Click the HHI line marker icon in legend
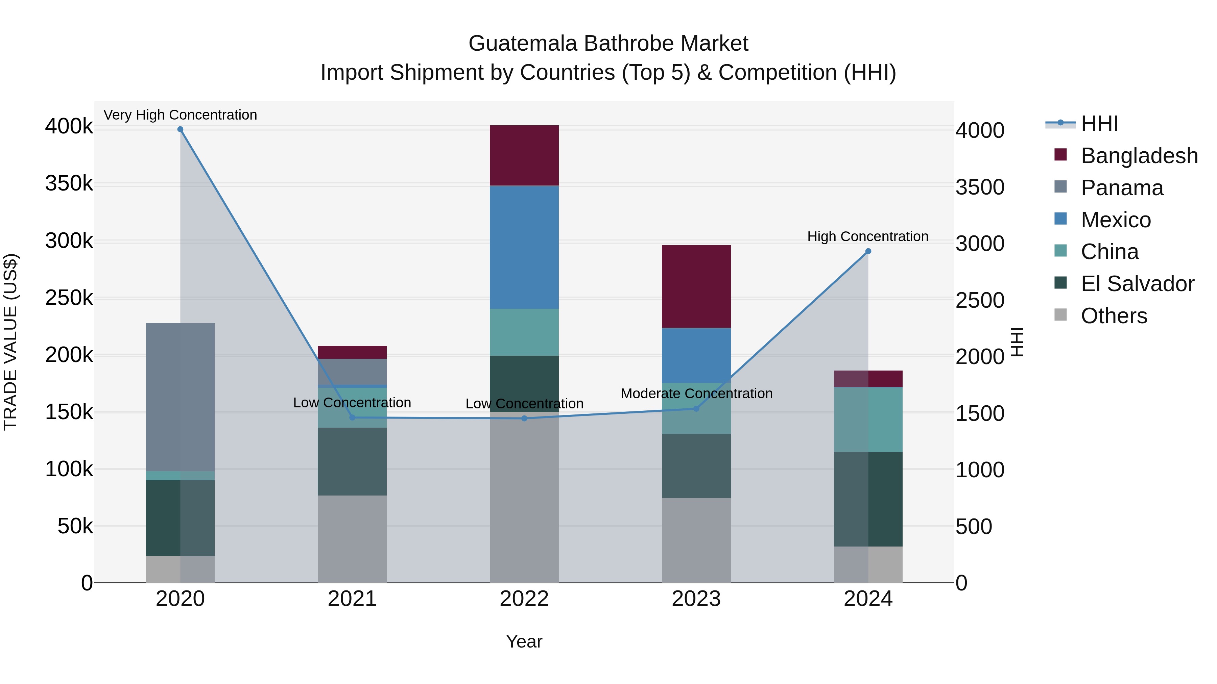 [x=1060, y=123]
